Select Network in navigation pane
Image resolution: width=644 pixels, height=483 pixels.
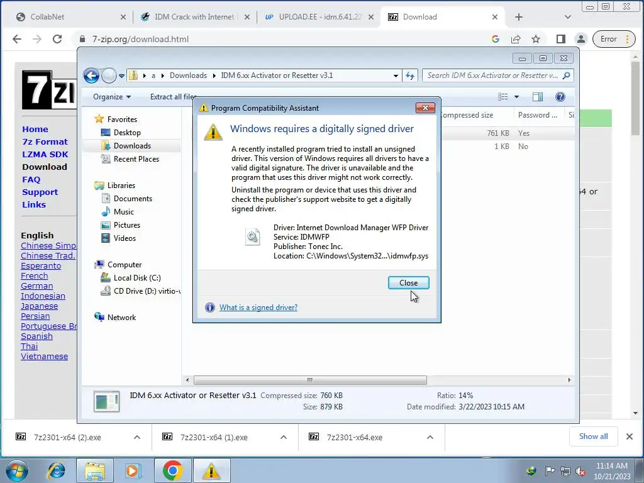(x=121, y=317)
